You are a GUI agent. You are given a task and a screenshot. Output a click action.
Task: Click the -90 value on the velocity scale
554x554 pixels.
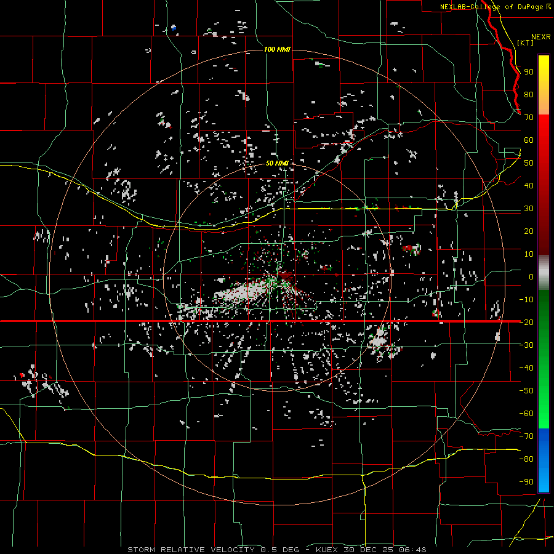(x=526, y=482)
